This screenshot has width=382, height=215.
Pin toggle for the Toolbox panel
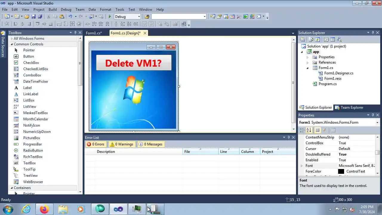pyautogui.click(x=75, y=33)
